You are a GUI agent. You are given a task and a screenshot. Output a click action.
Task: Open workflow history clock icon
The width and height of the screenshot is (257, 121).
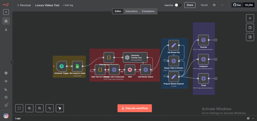coord(214,5)
